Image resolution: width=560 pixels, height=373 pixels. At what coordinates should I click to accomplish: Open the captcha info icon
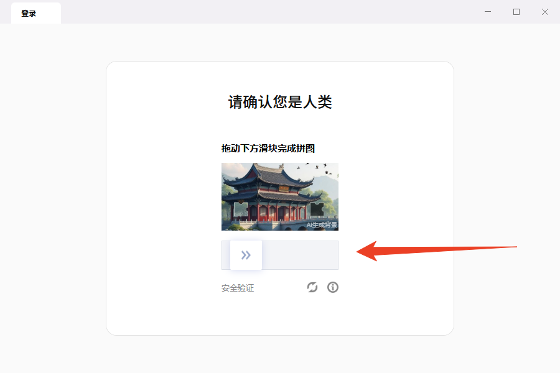click(333, 287)
